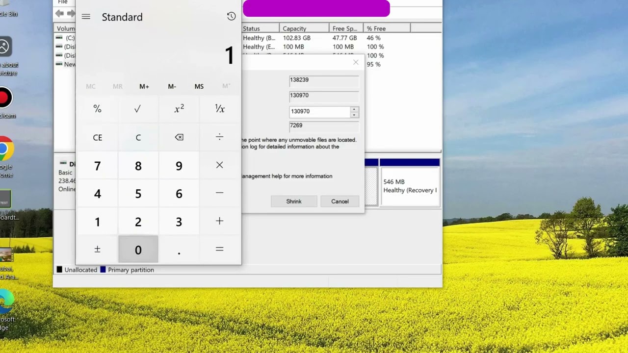Click digit 4 on the calculator

coord(97,193)
